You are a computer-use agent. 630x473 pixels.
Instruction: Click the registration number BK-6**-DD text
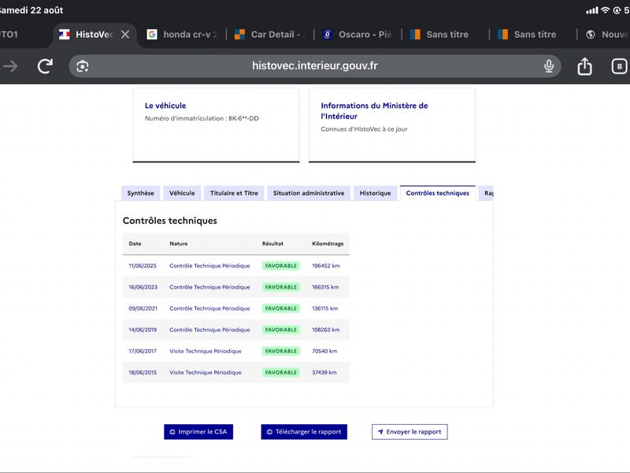(x=243, y=118)
